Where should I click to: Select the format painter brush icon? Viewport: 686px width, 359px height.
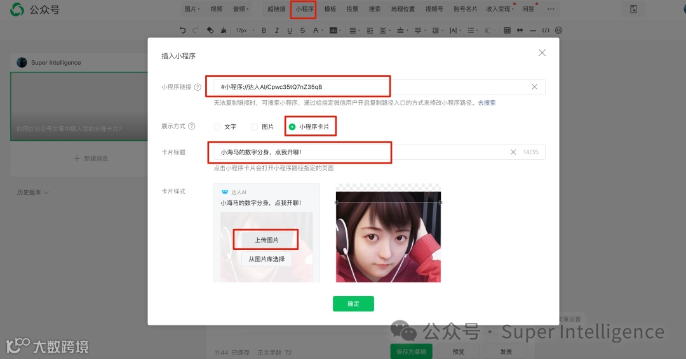[x=224, y=30]
